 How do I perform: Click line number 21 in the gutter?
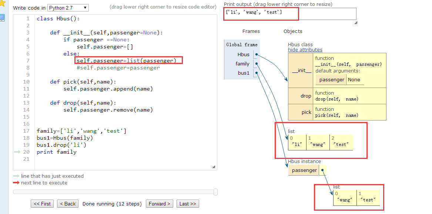coord(26,159)
